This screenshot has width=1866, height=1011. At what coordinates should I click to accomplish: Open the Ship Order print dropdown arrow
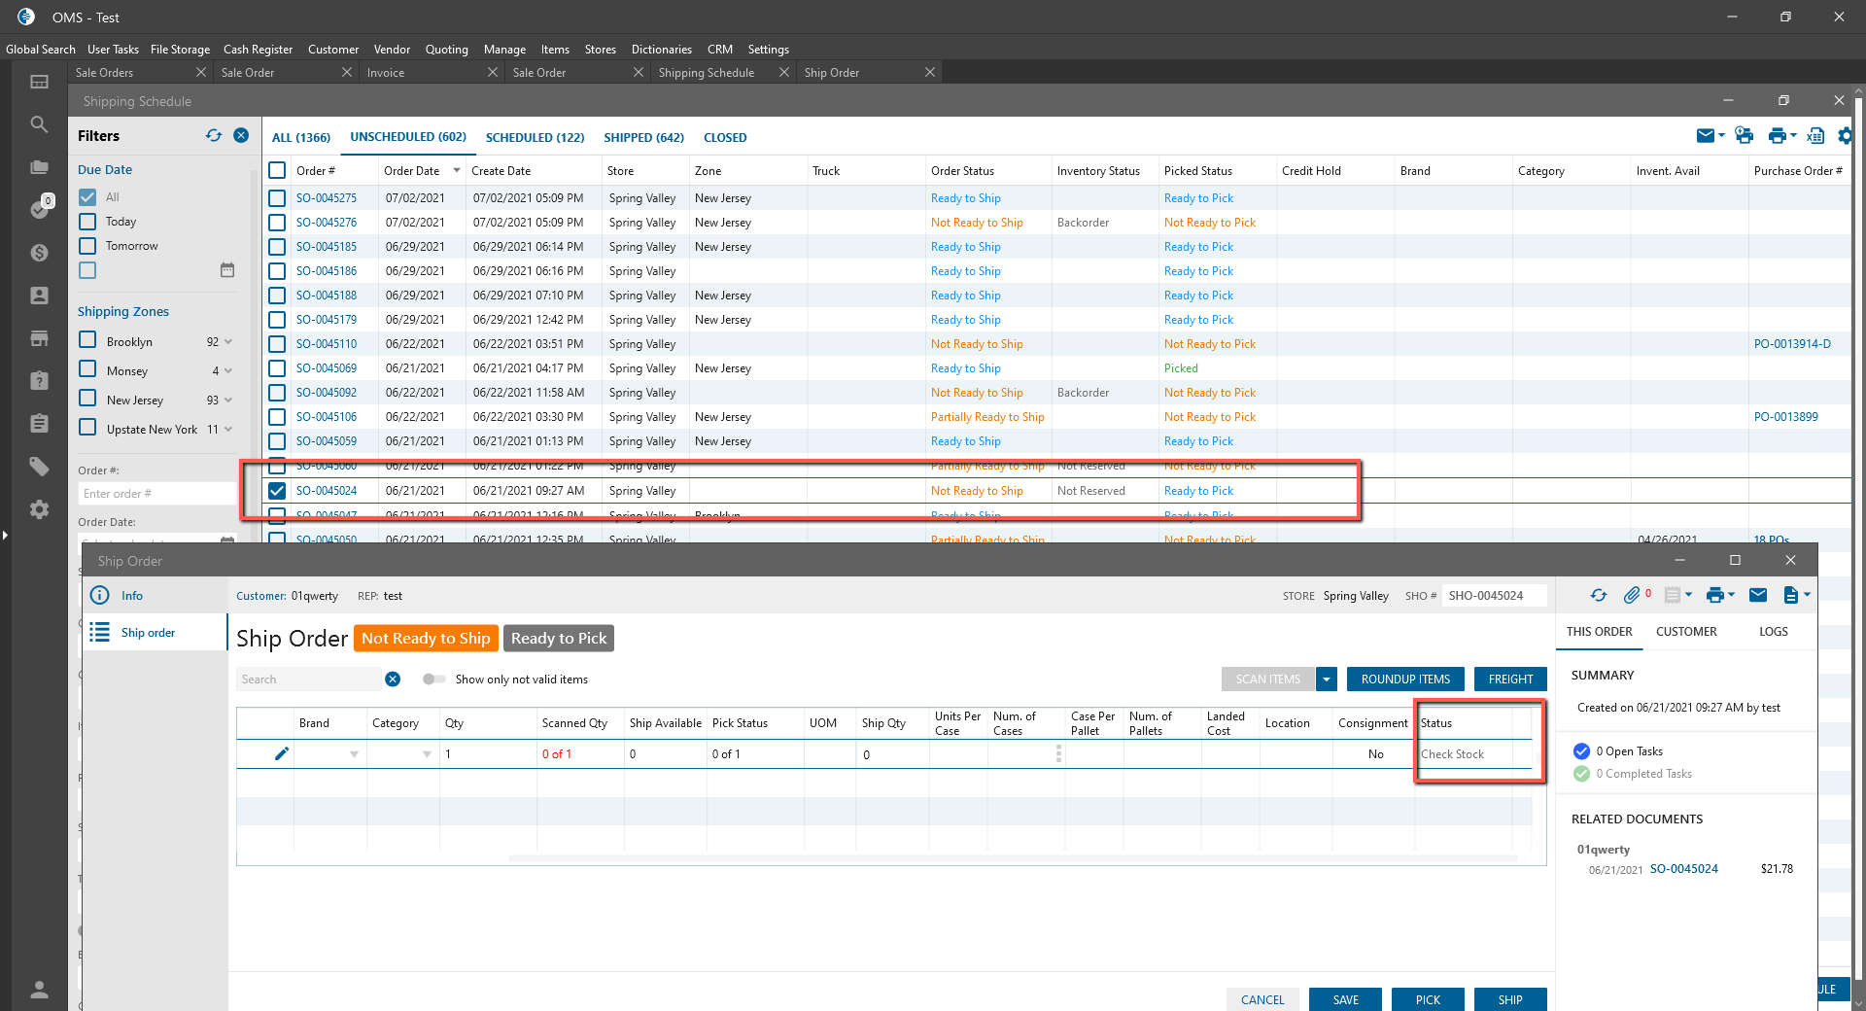click(1732, 595)
